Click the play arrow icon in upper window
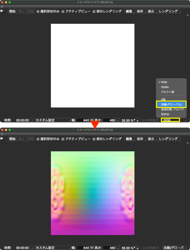Image resolution: width=190 pixels, height=250 pixels. pos(2,11)
